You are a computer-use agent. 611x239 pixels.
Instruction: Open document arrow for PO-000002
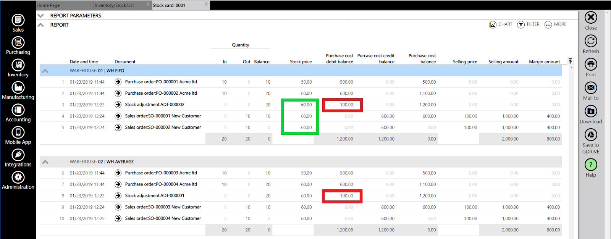tap(118, 93)
